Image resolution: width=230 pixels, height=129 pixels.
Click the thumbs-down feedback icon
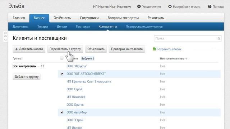click(6, 40)
